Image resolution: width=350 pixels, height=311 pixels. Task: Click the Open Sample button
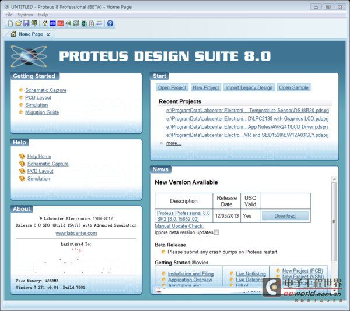293,88
